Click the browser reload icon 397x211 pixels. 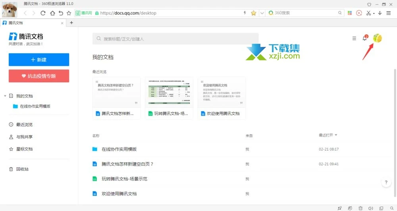coord(43,13)
